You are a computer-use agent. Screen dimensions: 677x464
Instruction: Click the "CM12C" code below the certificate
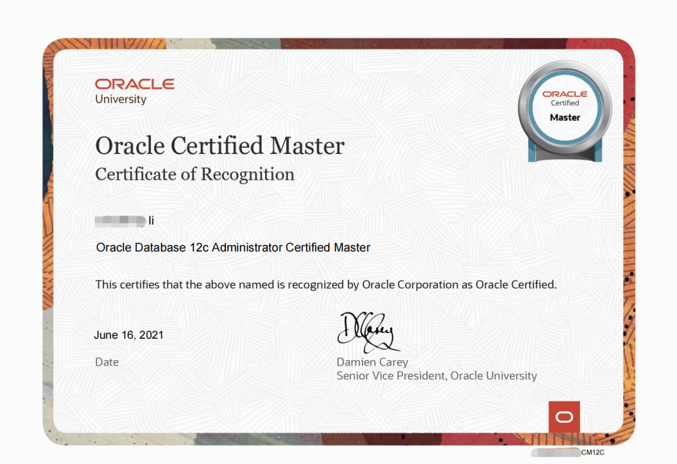592,452
